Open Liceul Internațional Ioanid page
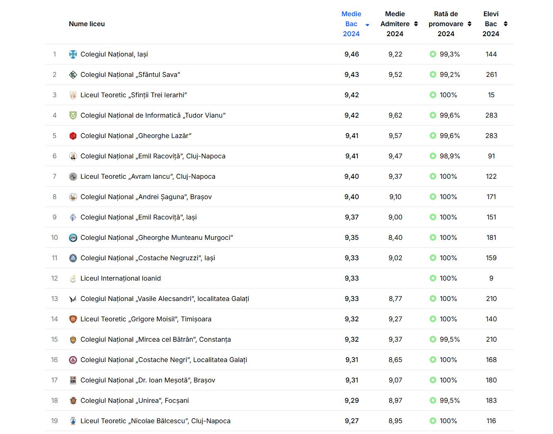553x434 pixels. pos(120,279)
